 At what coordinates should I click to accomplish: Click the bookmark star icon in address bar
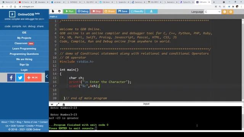224,7
